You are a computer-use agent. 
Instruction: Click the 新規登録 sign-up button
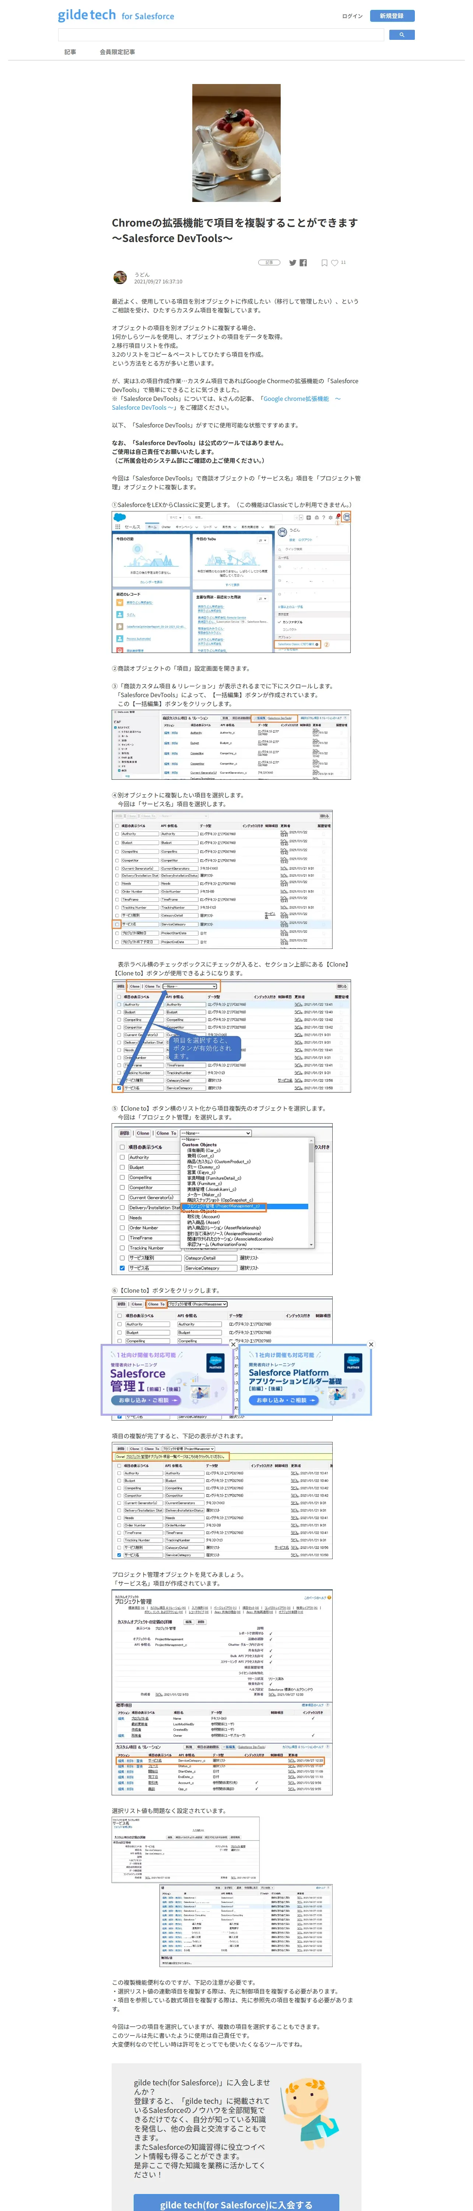392,15
